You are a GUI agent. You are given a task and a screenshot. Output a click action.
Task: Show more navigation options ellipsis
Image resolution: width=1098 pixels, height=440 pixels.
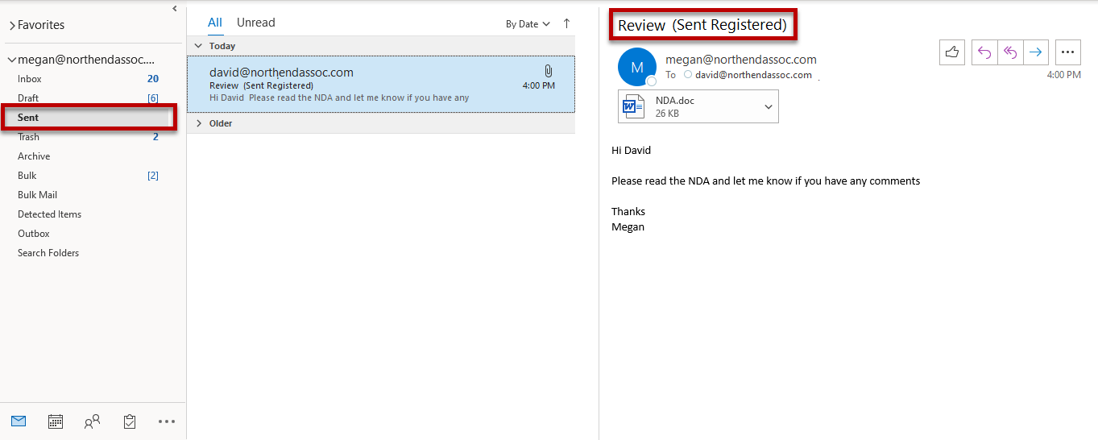167,421
